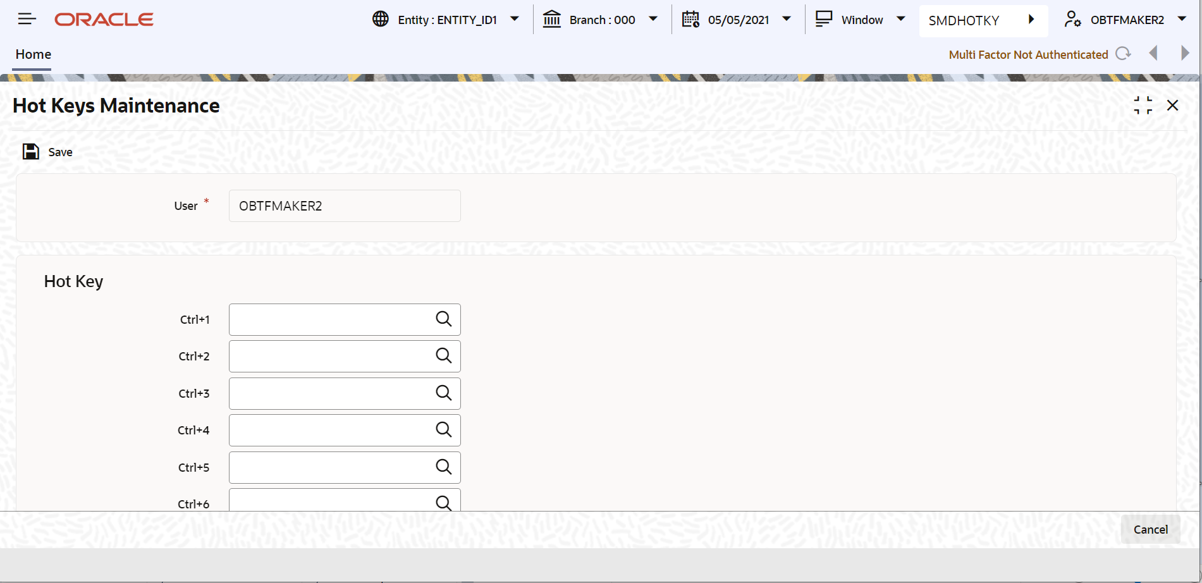The image size is (1202, 583).
Task: Open the search lookup for Ctrl+1
Action: [442, 319]
